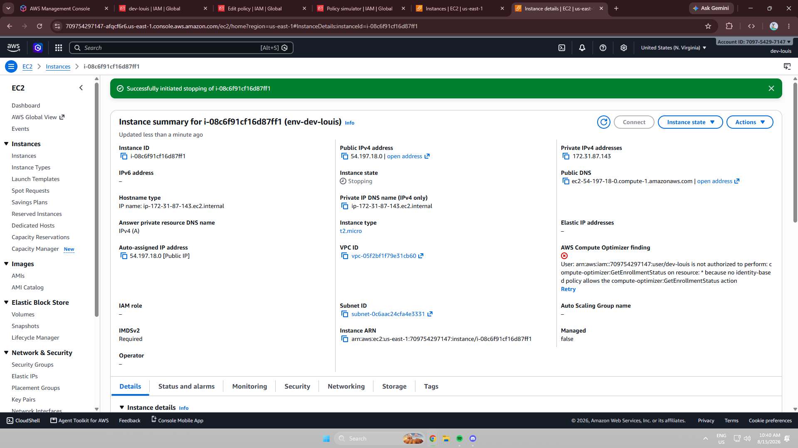Open the Security tab

point(297,387)
